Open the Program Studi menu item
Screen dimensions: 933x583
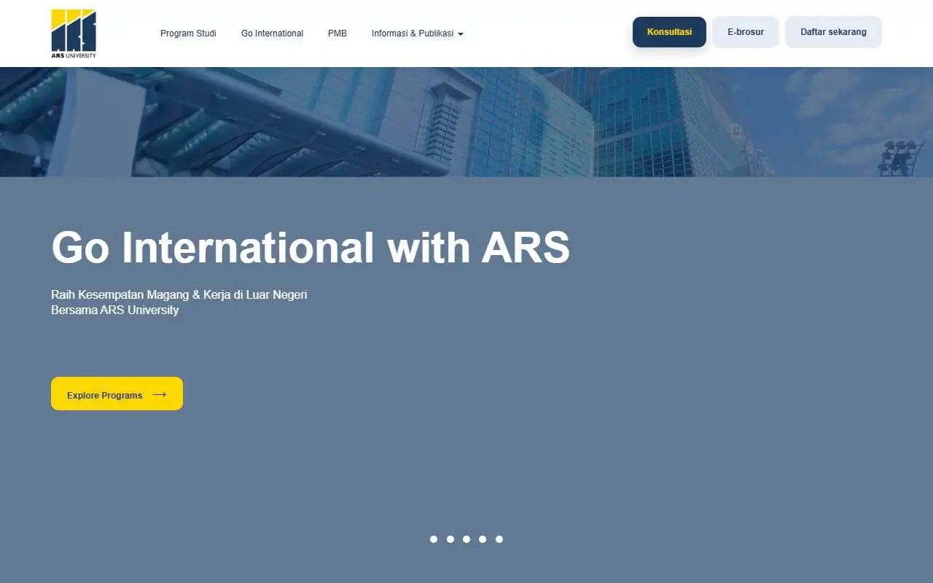[188, 34]
